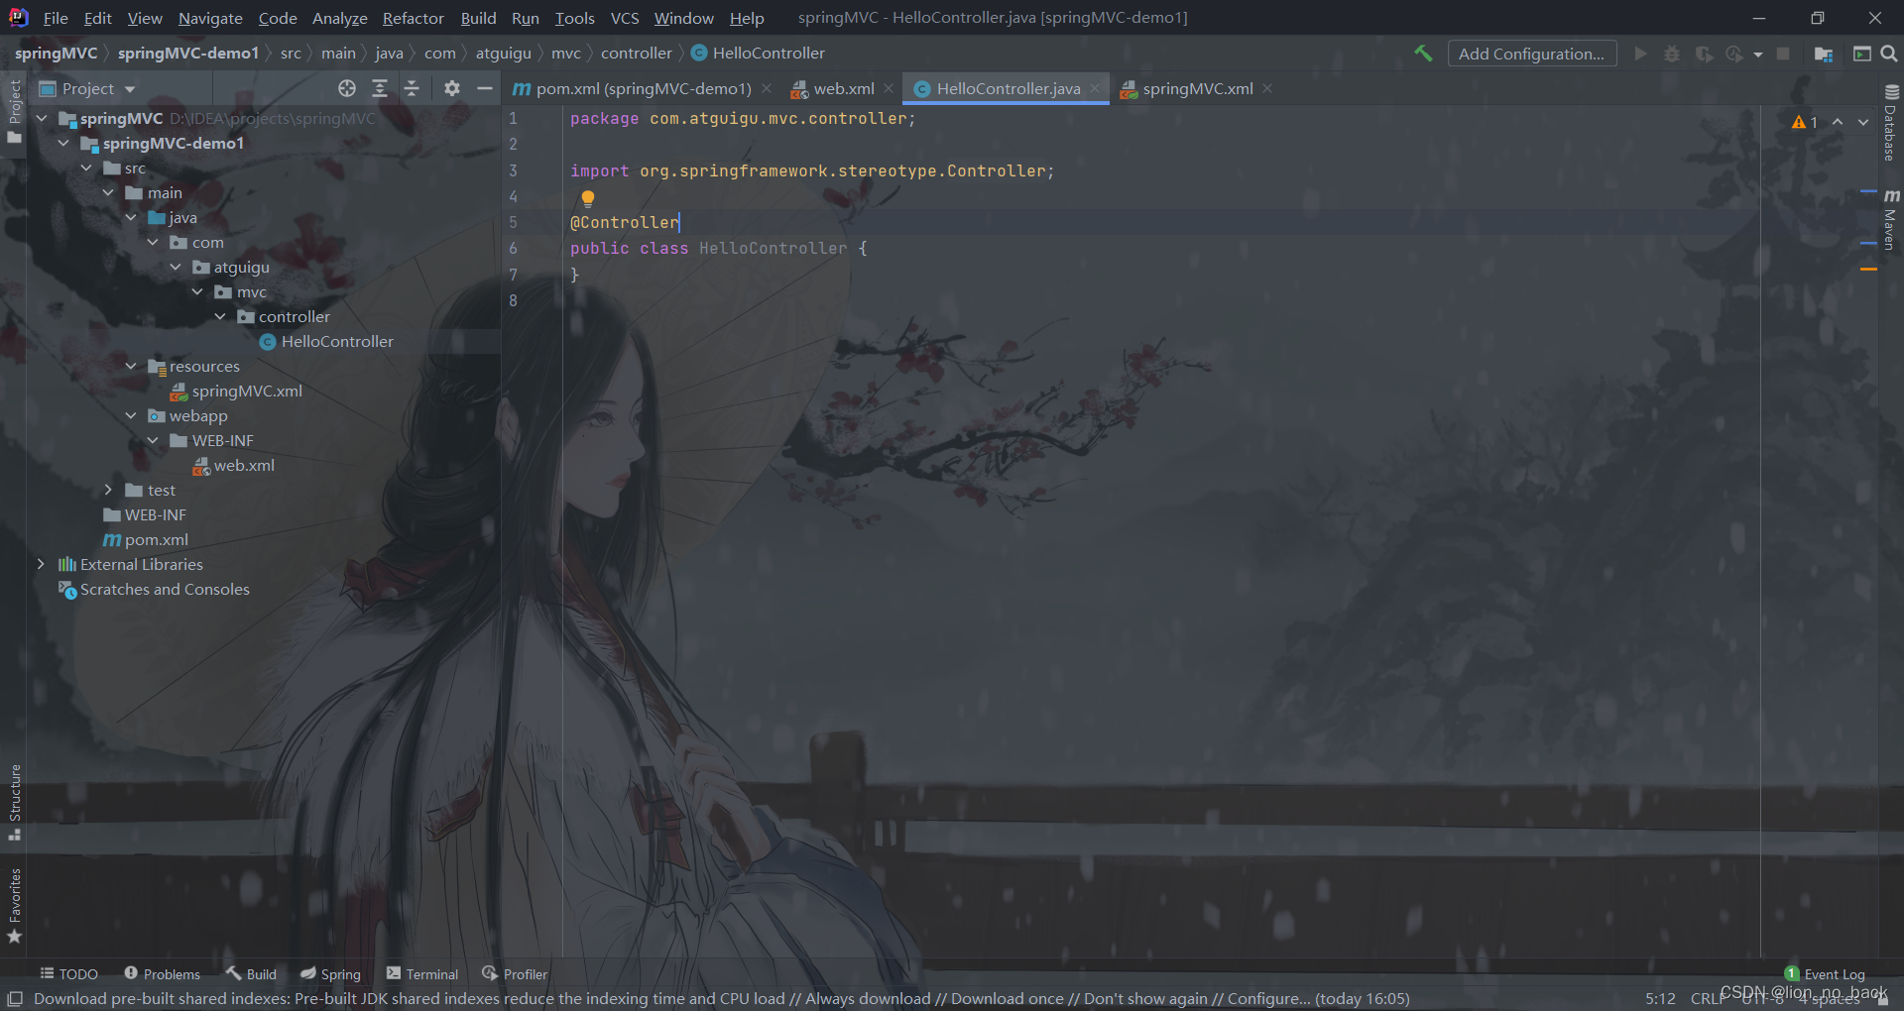Open the Problems tool window
Viewport: 1904px width, 1011px height.
point(162,974)
